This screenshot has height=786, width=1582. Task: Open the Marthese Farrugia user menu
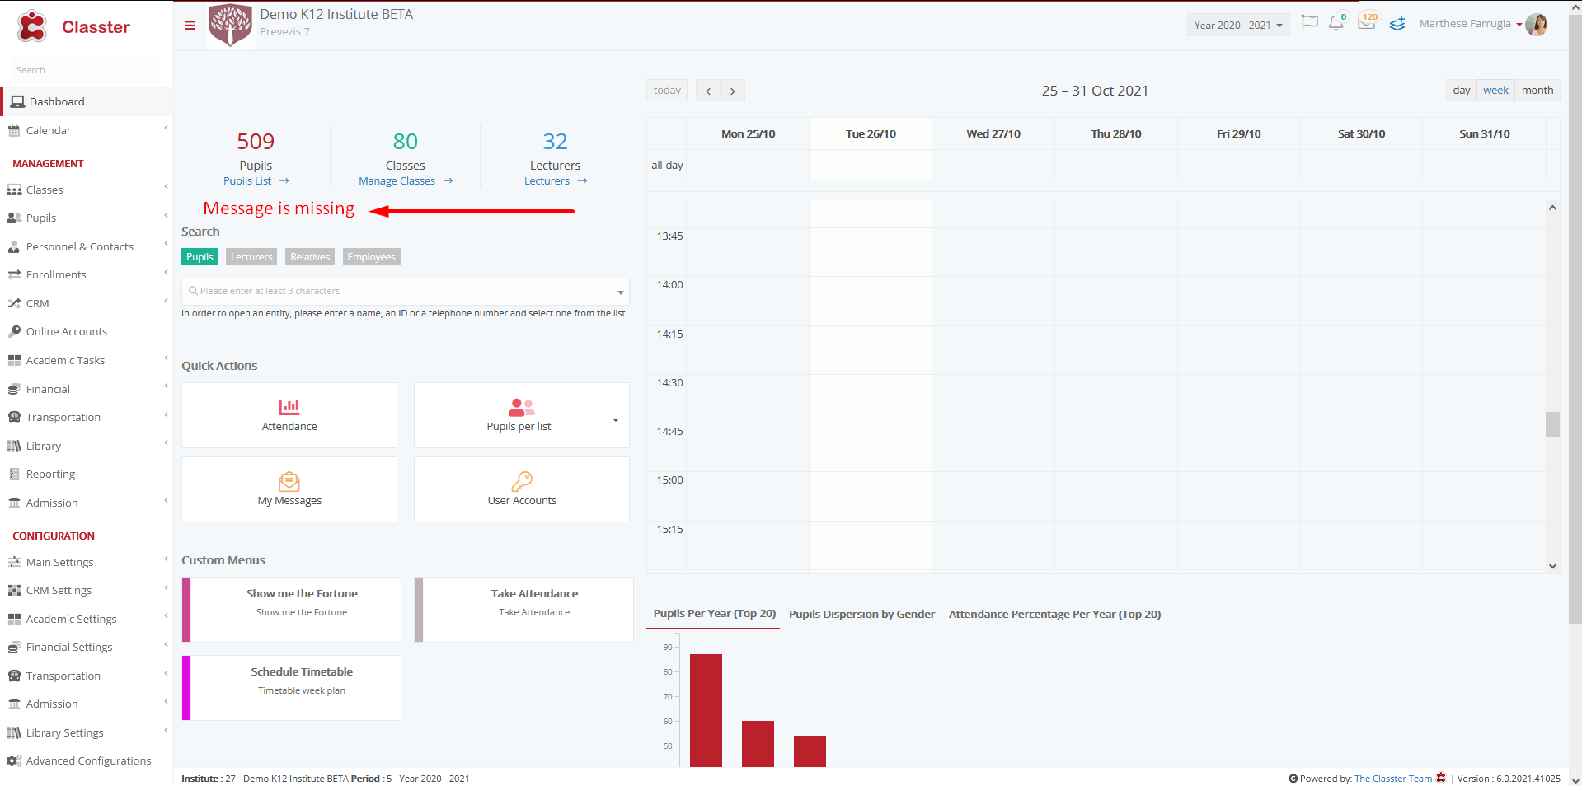pyautogui.click(x=1470, y=24)
